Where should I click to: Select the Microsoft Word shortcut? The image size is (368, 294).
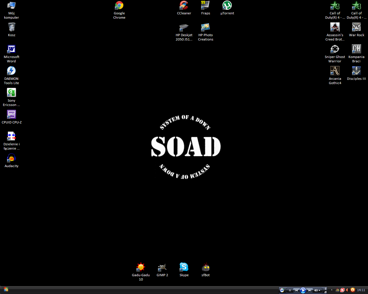pyautogui.click(x=11, y=54)
